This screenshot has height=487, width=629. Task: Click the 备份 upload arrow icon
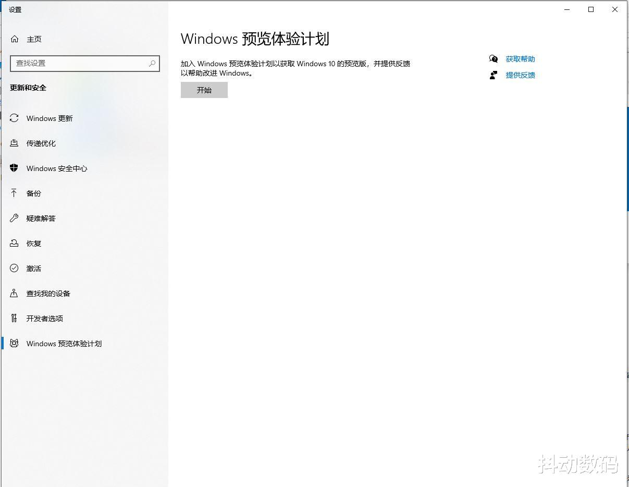14,193
